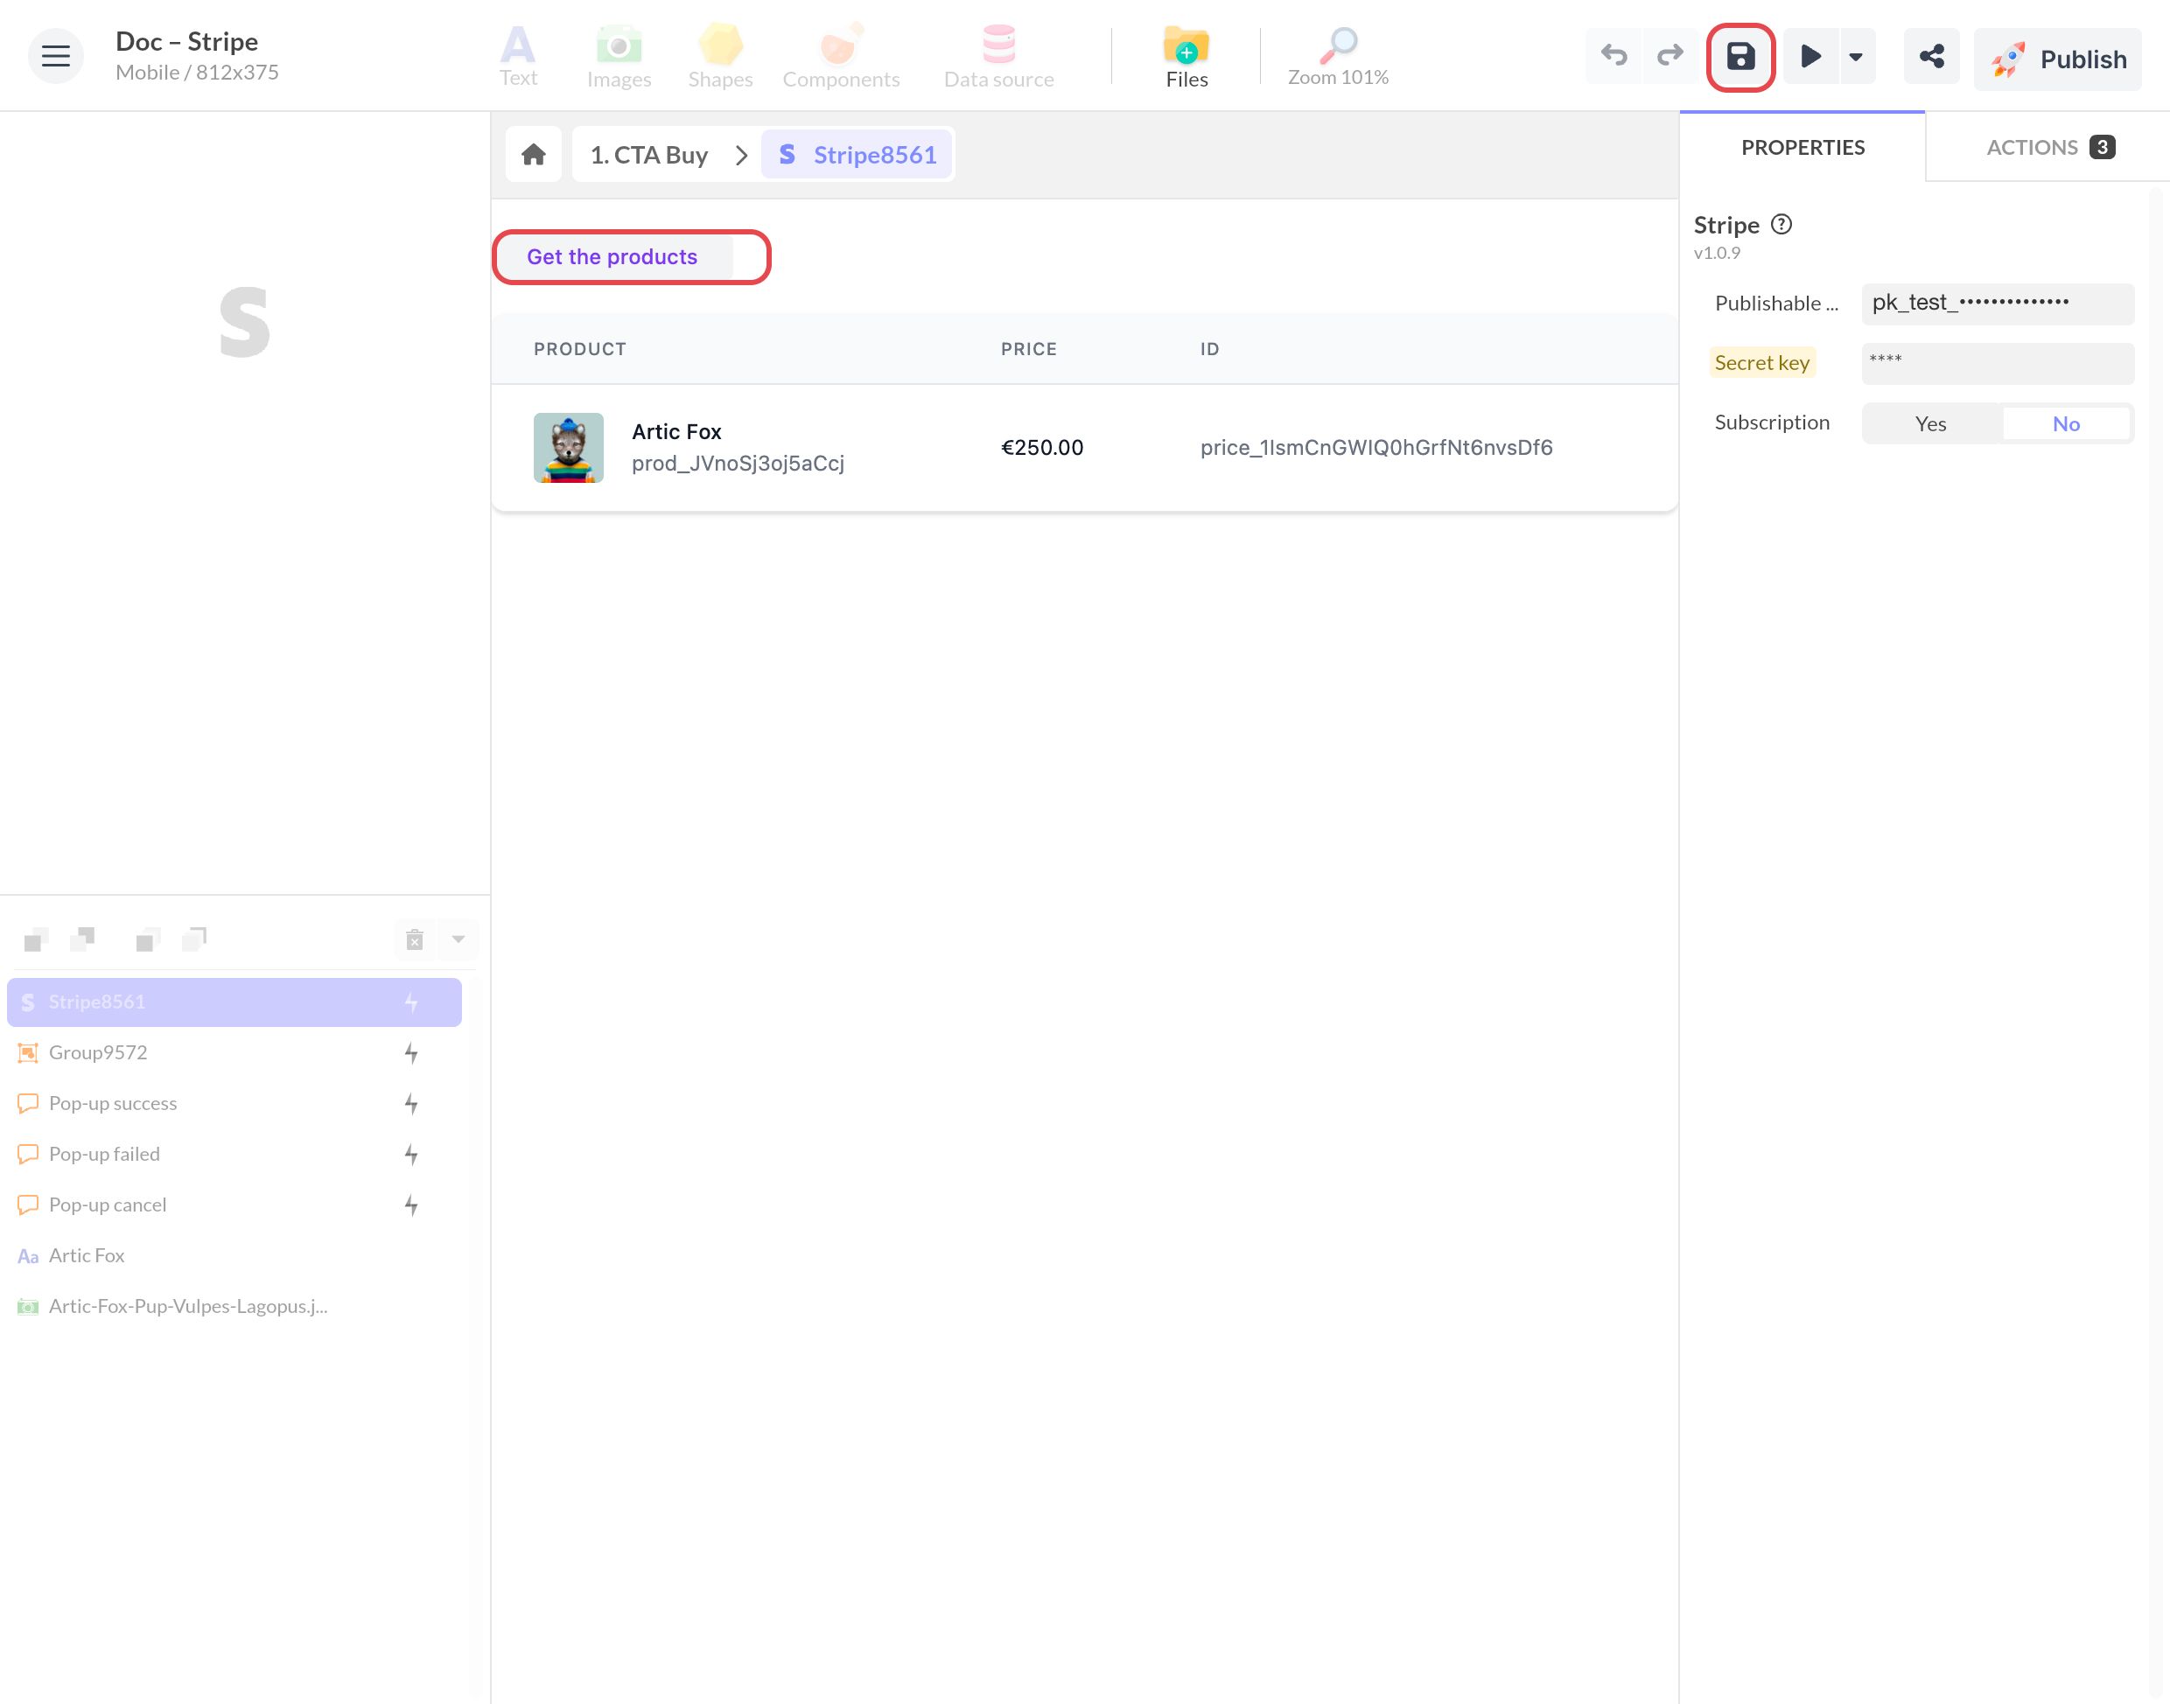This screenshot has width=2170, height=1704.
Task: Open actions bolt for Group9572
Action: pos(410,1052)
